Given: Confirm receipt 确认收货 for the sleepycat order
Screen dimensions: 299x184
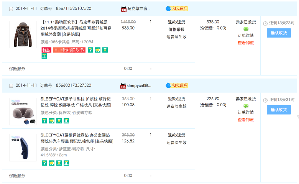Looking at the screenshot, I should [279, 110].
